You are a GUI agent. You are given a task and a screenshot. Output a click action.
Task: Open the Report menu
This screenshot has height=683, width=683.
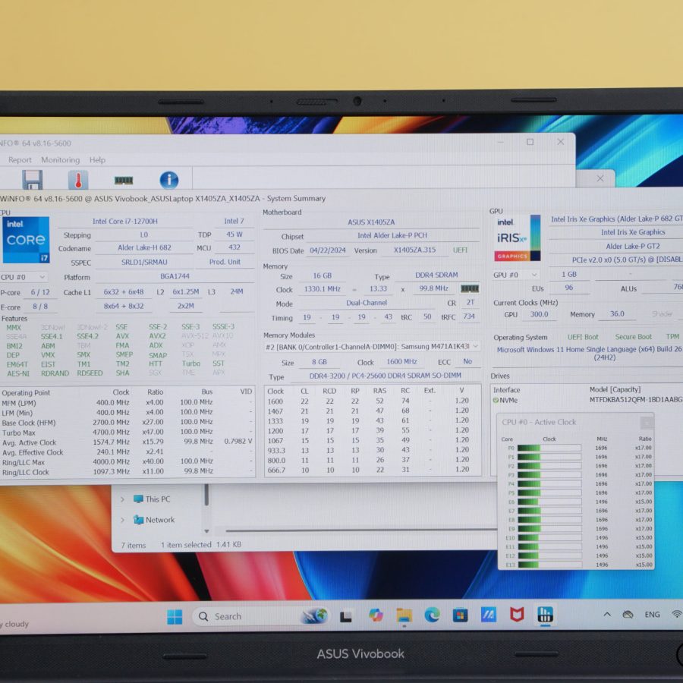20,160
